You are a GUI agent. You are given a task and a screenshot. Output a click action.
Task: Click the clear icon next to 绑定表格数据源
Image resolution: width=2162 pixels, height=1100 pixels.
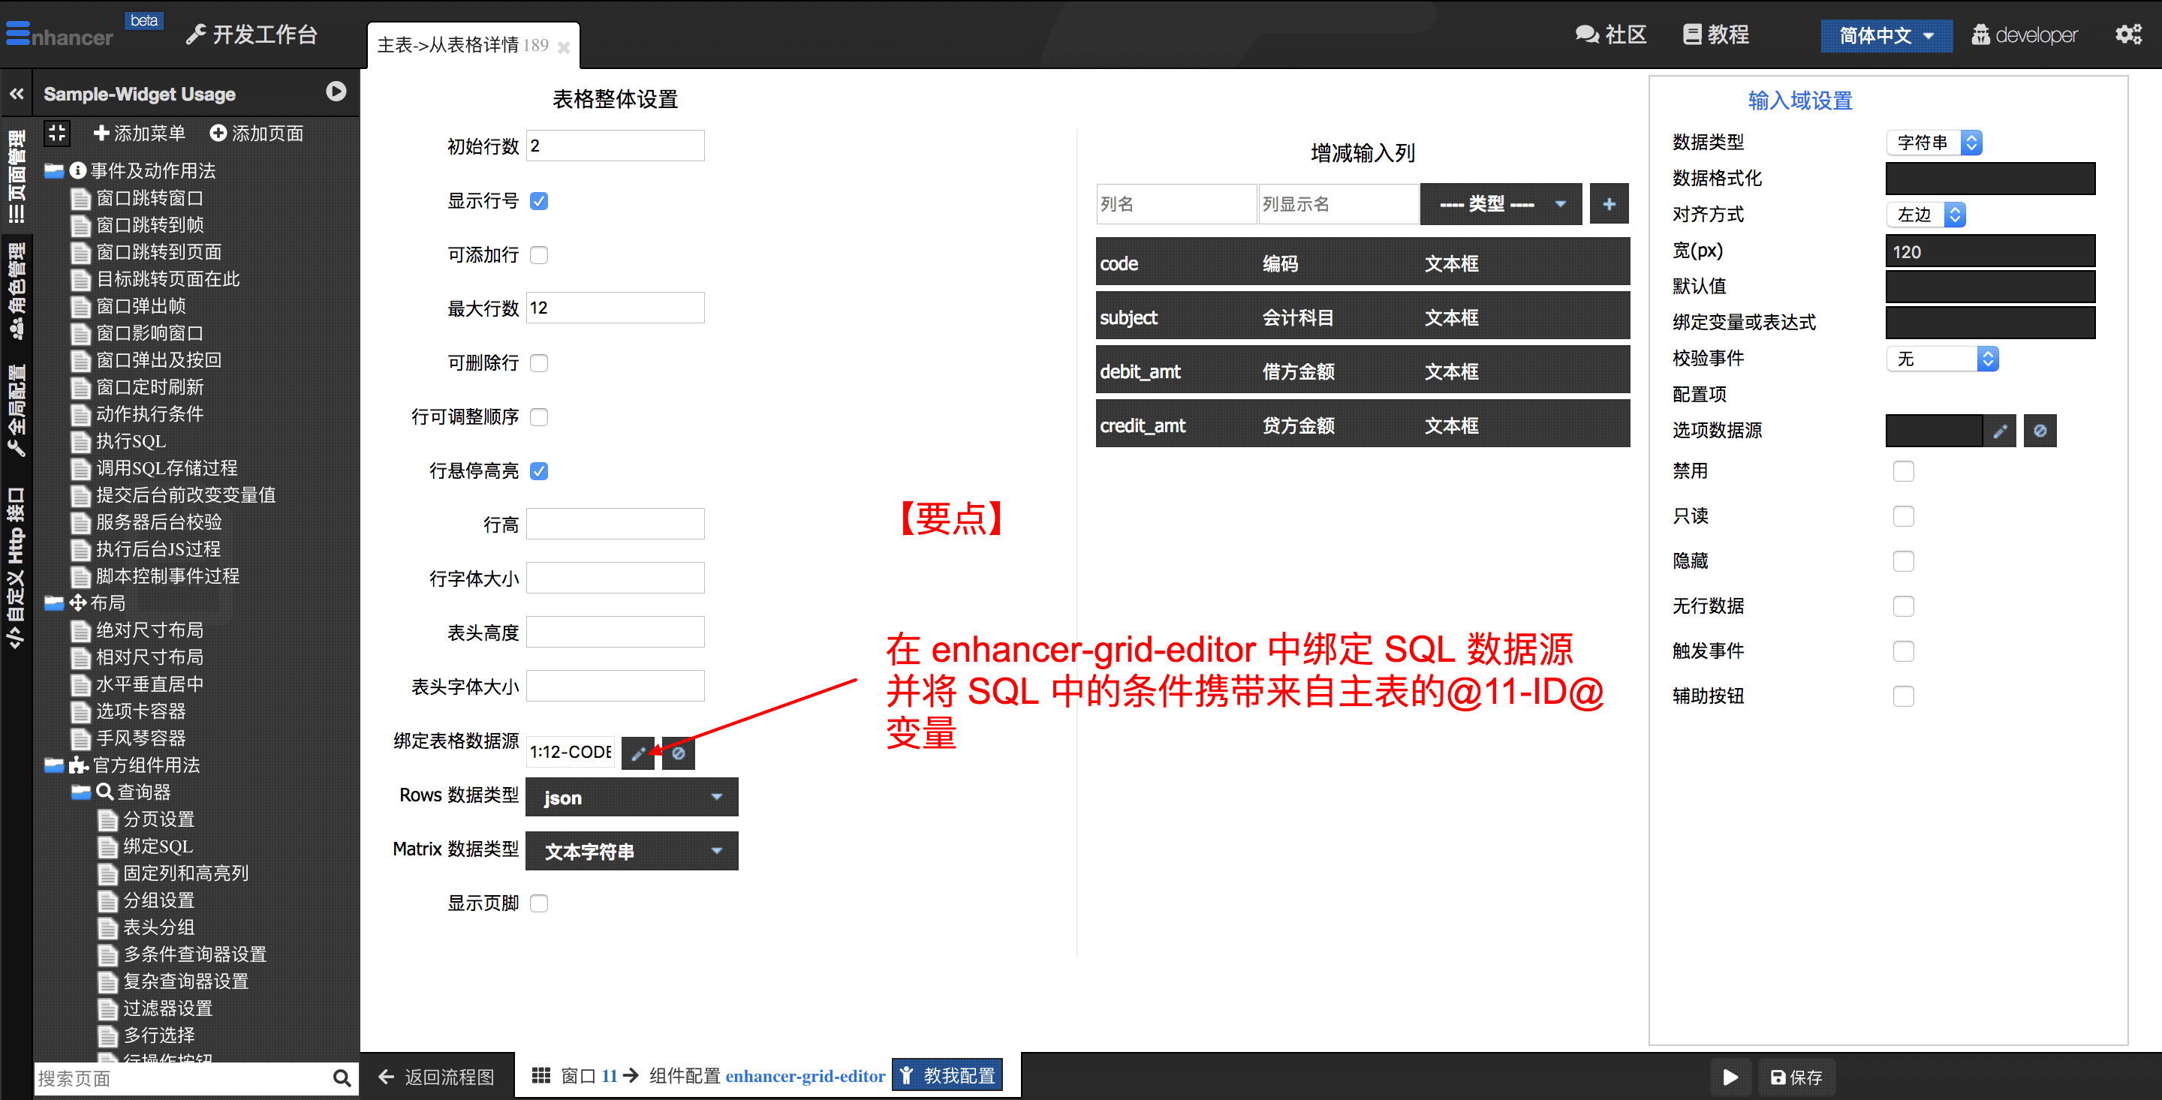tap(678, 753)
